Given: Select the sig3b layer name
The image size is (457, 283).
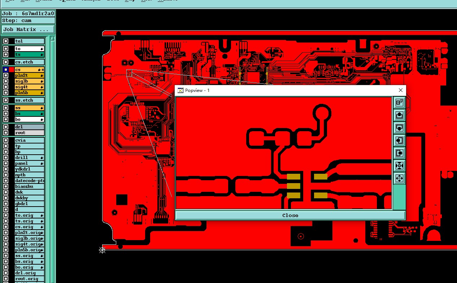Looking at the screenshot, I should [x=21, y=81].
